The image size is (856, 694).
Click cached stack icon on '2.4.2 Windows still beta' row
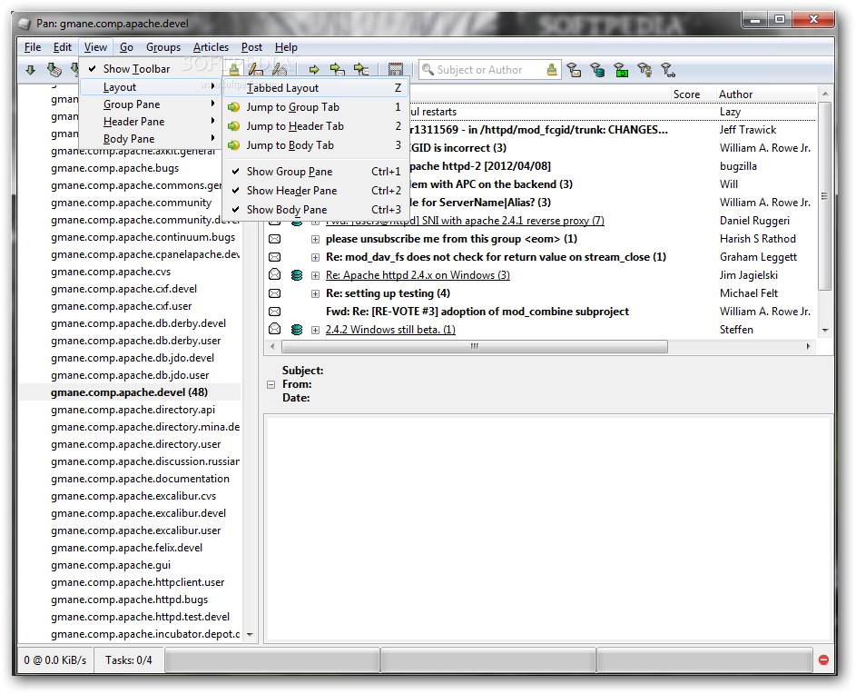(x=297, y=330)
